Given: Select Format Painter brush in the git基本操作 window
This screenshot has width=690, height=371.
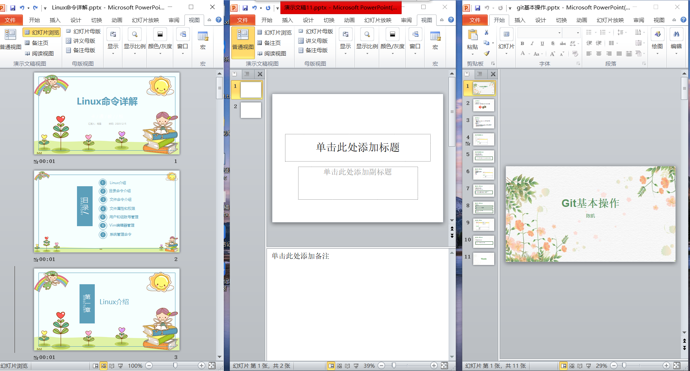Looking at the screenshot, I should pyautogui.click(x=487, y=53).
